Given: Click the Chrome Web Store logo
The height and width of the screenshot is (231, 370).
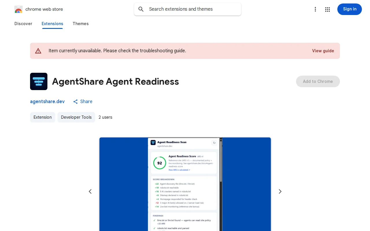Looking at the screenshot, I should pos(18,9).
